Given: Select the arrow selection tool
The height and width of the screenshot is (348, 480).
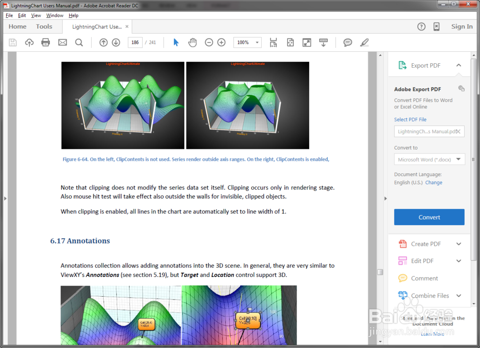Looking at the screenshot, I should 176,42.
